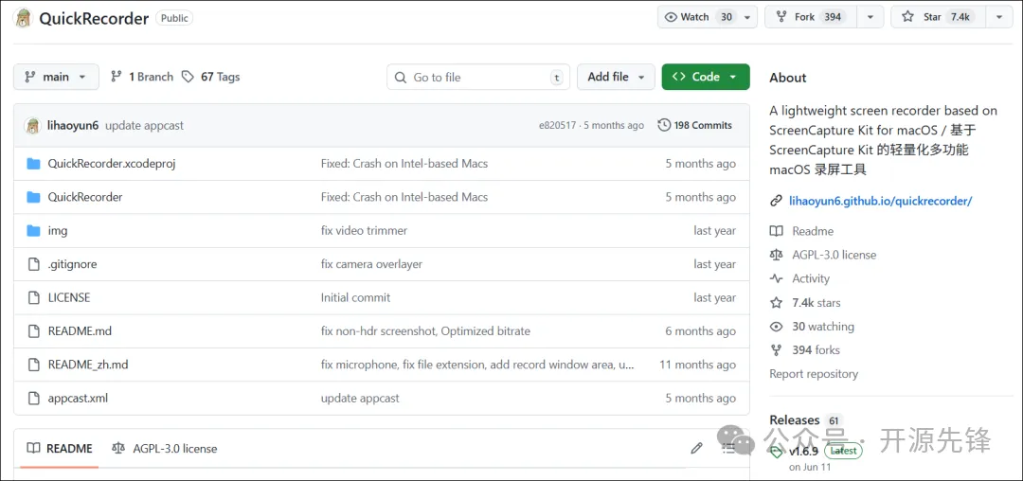Open the main branch dropdown
1023x481 pixels.
56,77
